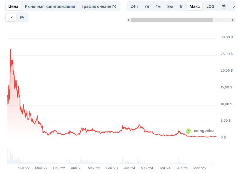Click the price peak on the chart line

(10, 50)
